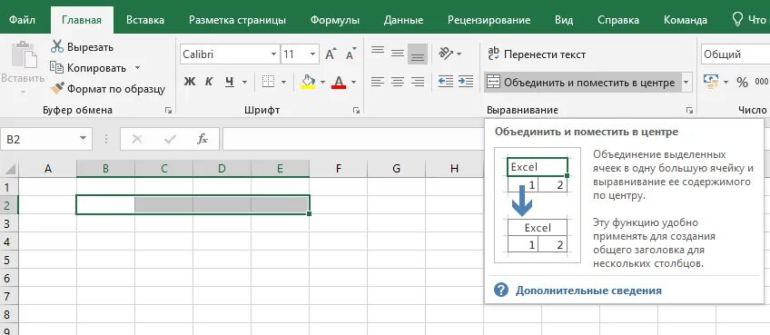The height and width of the screenshot is (335, 770).
Task: Click the accounting number format icon
Action: coord(711,82)
